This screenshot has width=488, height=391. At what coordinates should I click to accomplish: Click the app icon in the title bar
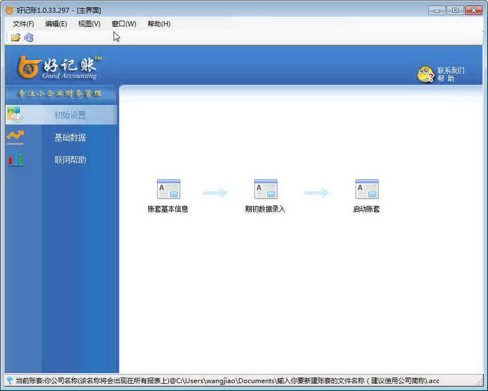click(x=10, y=10)
